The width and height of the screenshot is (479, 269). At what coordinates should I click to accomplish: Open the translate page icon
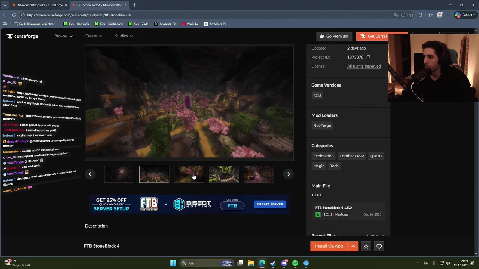coord(396,15)
